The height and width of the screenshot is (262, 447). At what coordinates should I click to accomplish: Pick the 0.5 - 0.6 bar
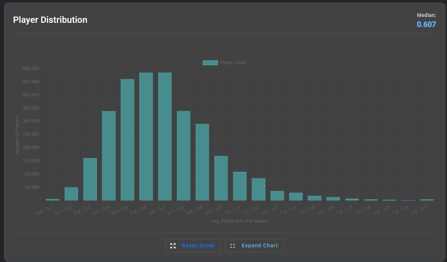(146, 137)
